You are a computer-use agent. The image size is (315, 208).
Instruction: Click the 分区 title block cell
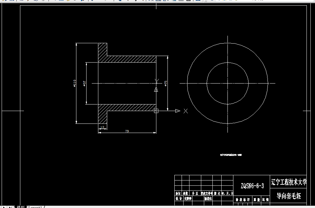tap(195, 193)
